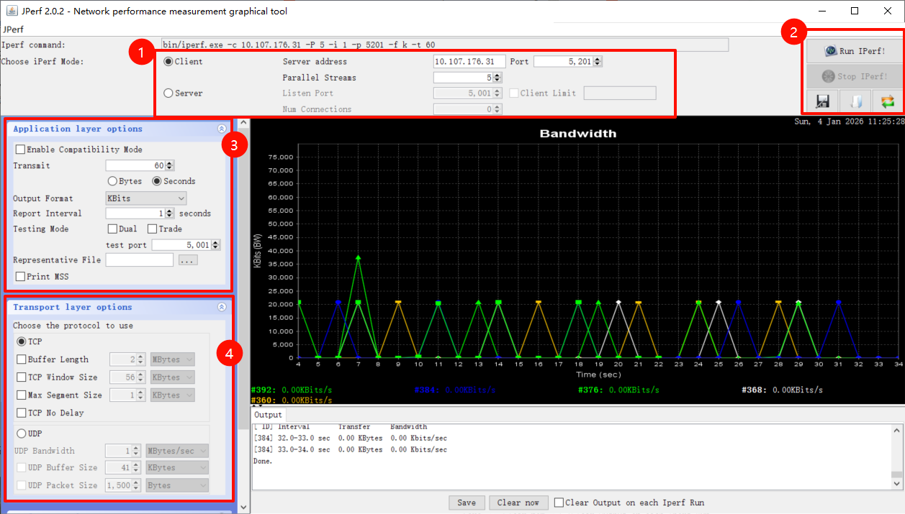Enable Compatibility Mode checkbox
Image resolution: width=905 pixels, height=514 pixels.
point(20,150)
